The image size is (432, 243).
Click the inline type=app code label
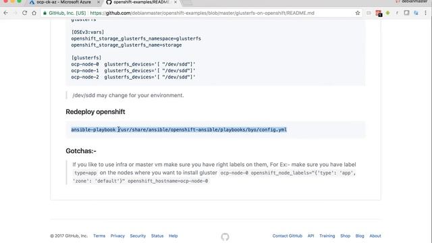click(x=86, y=173)
